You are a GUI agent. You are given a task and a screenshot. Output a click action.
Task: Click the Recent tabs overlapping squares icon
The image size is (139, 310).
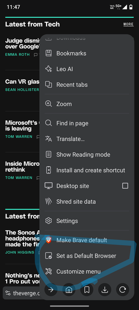[x=48, y=84]
